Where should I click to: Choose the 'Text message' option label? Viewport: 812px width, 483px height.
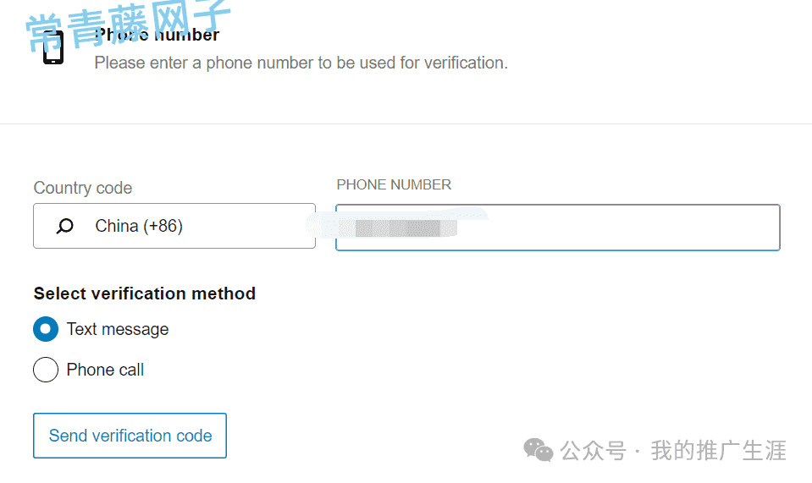pos(118,329)
